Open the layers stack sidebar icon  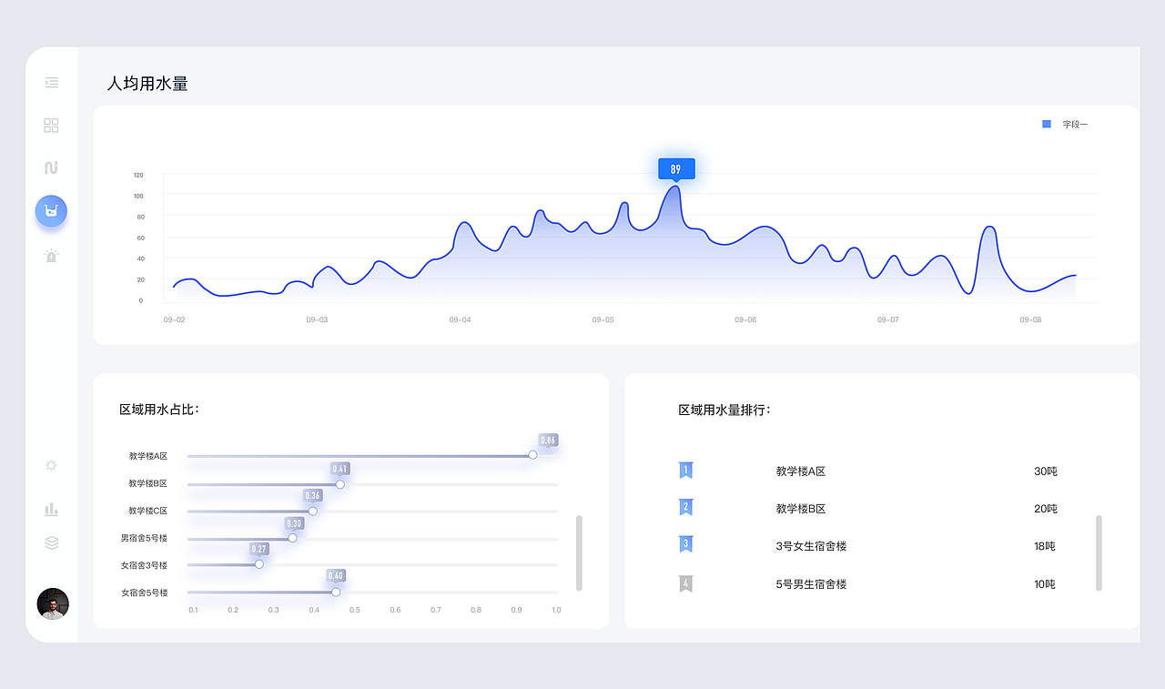click(x=51, y=542)
